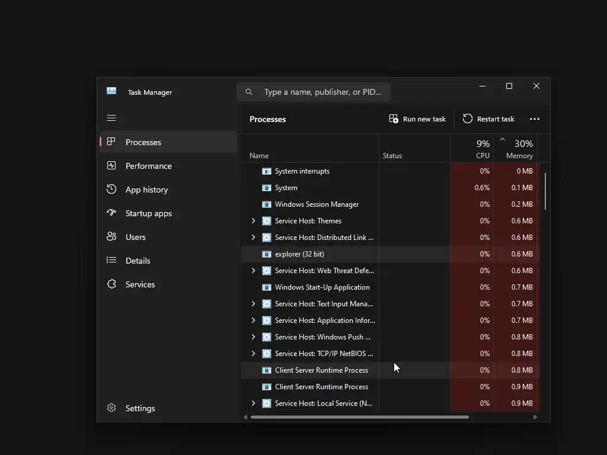
Task: Sort by the CPU column header
Action: [471, 148]
